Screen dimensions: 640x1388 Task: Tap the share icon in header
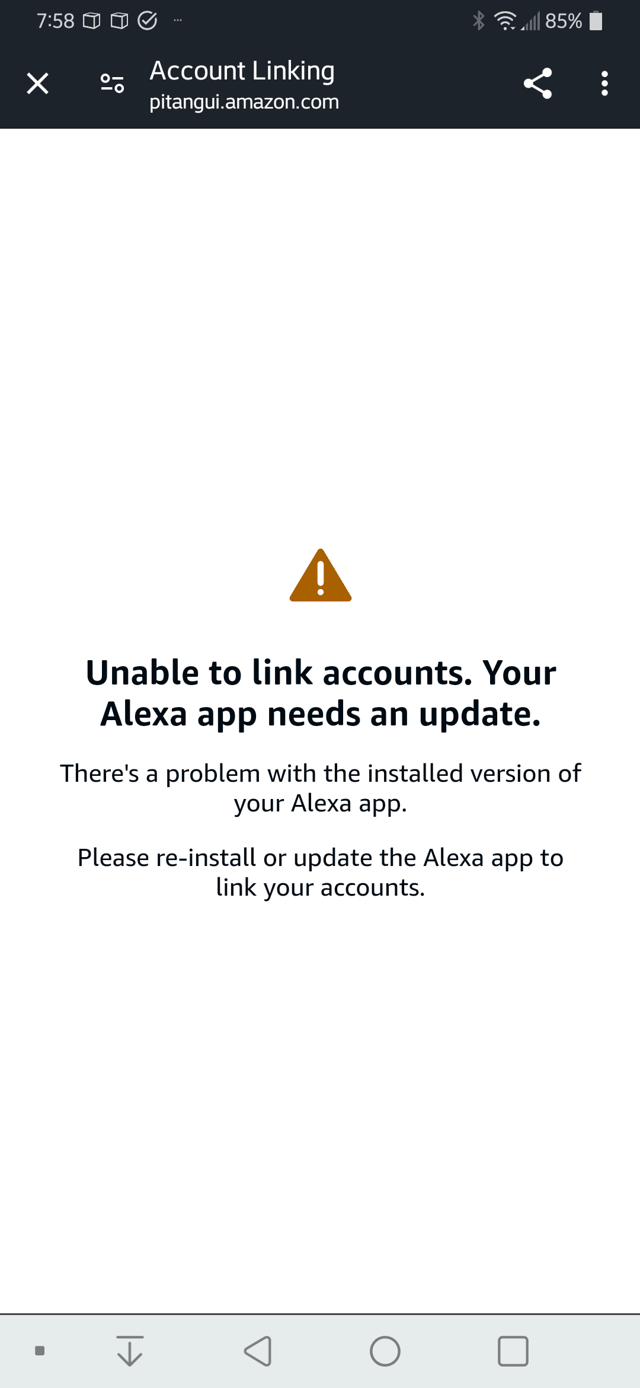pyautogui.click(x=537, y=84)
